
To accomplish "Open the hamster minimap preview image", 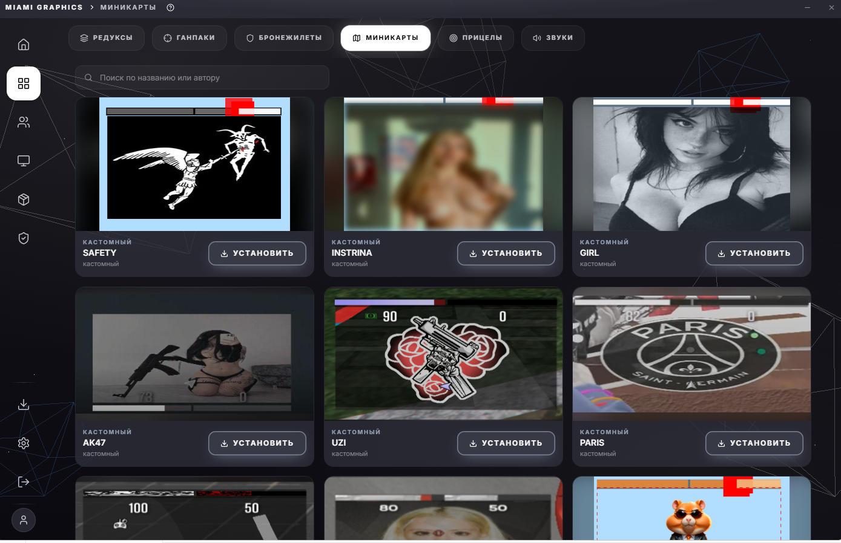I will click(691, 509).
